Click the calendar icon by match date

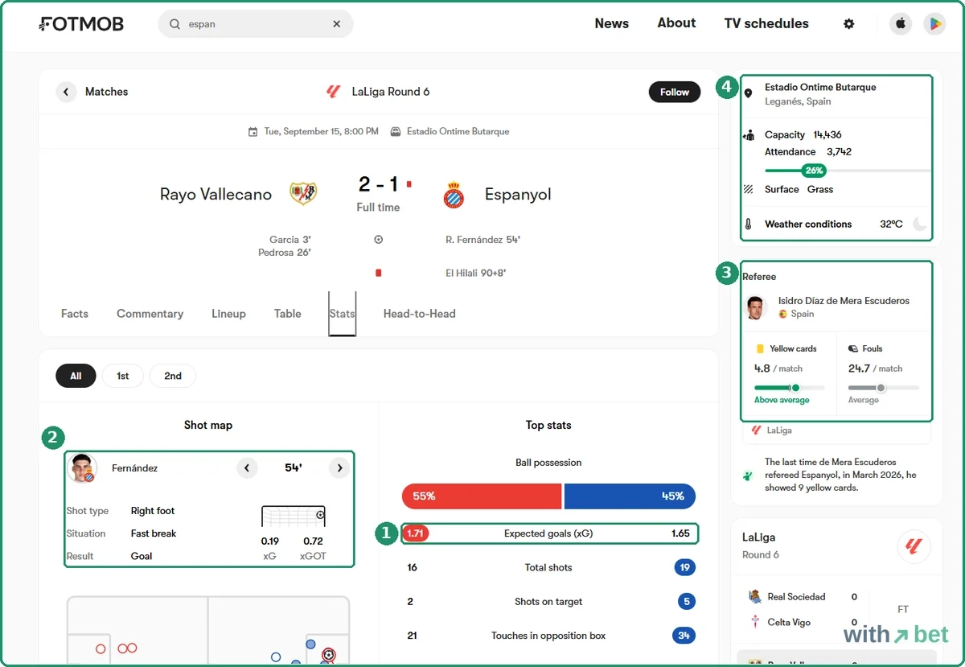coord(253,131)
